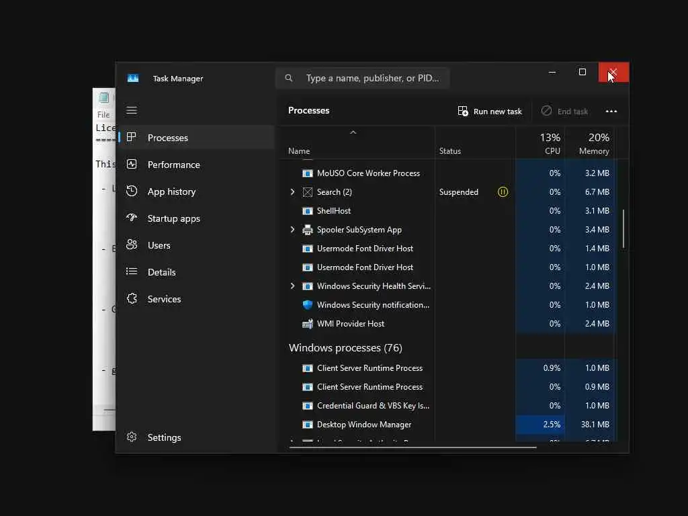Click the Notepad icon in background window
This screenshot has width=688, height=516.
[103, 97]
